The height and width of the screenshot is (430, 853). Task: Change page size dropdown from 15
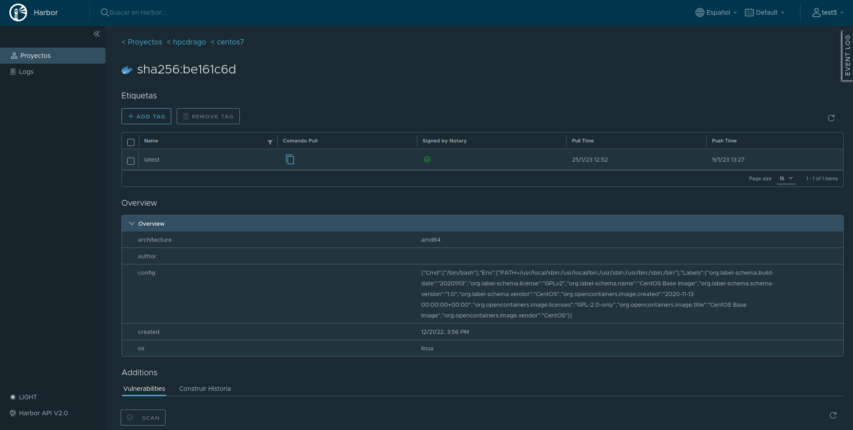(786, 178)
